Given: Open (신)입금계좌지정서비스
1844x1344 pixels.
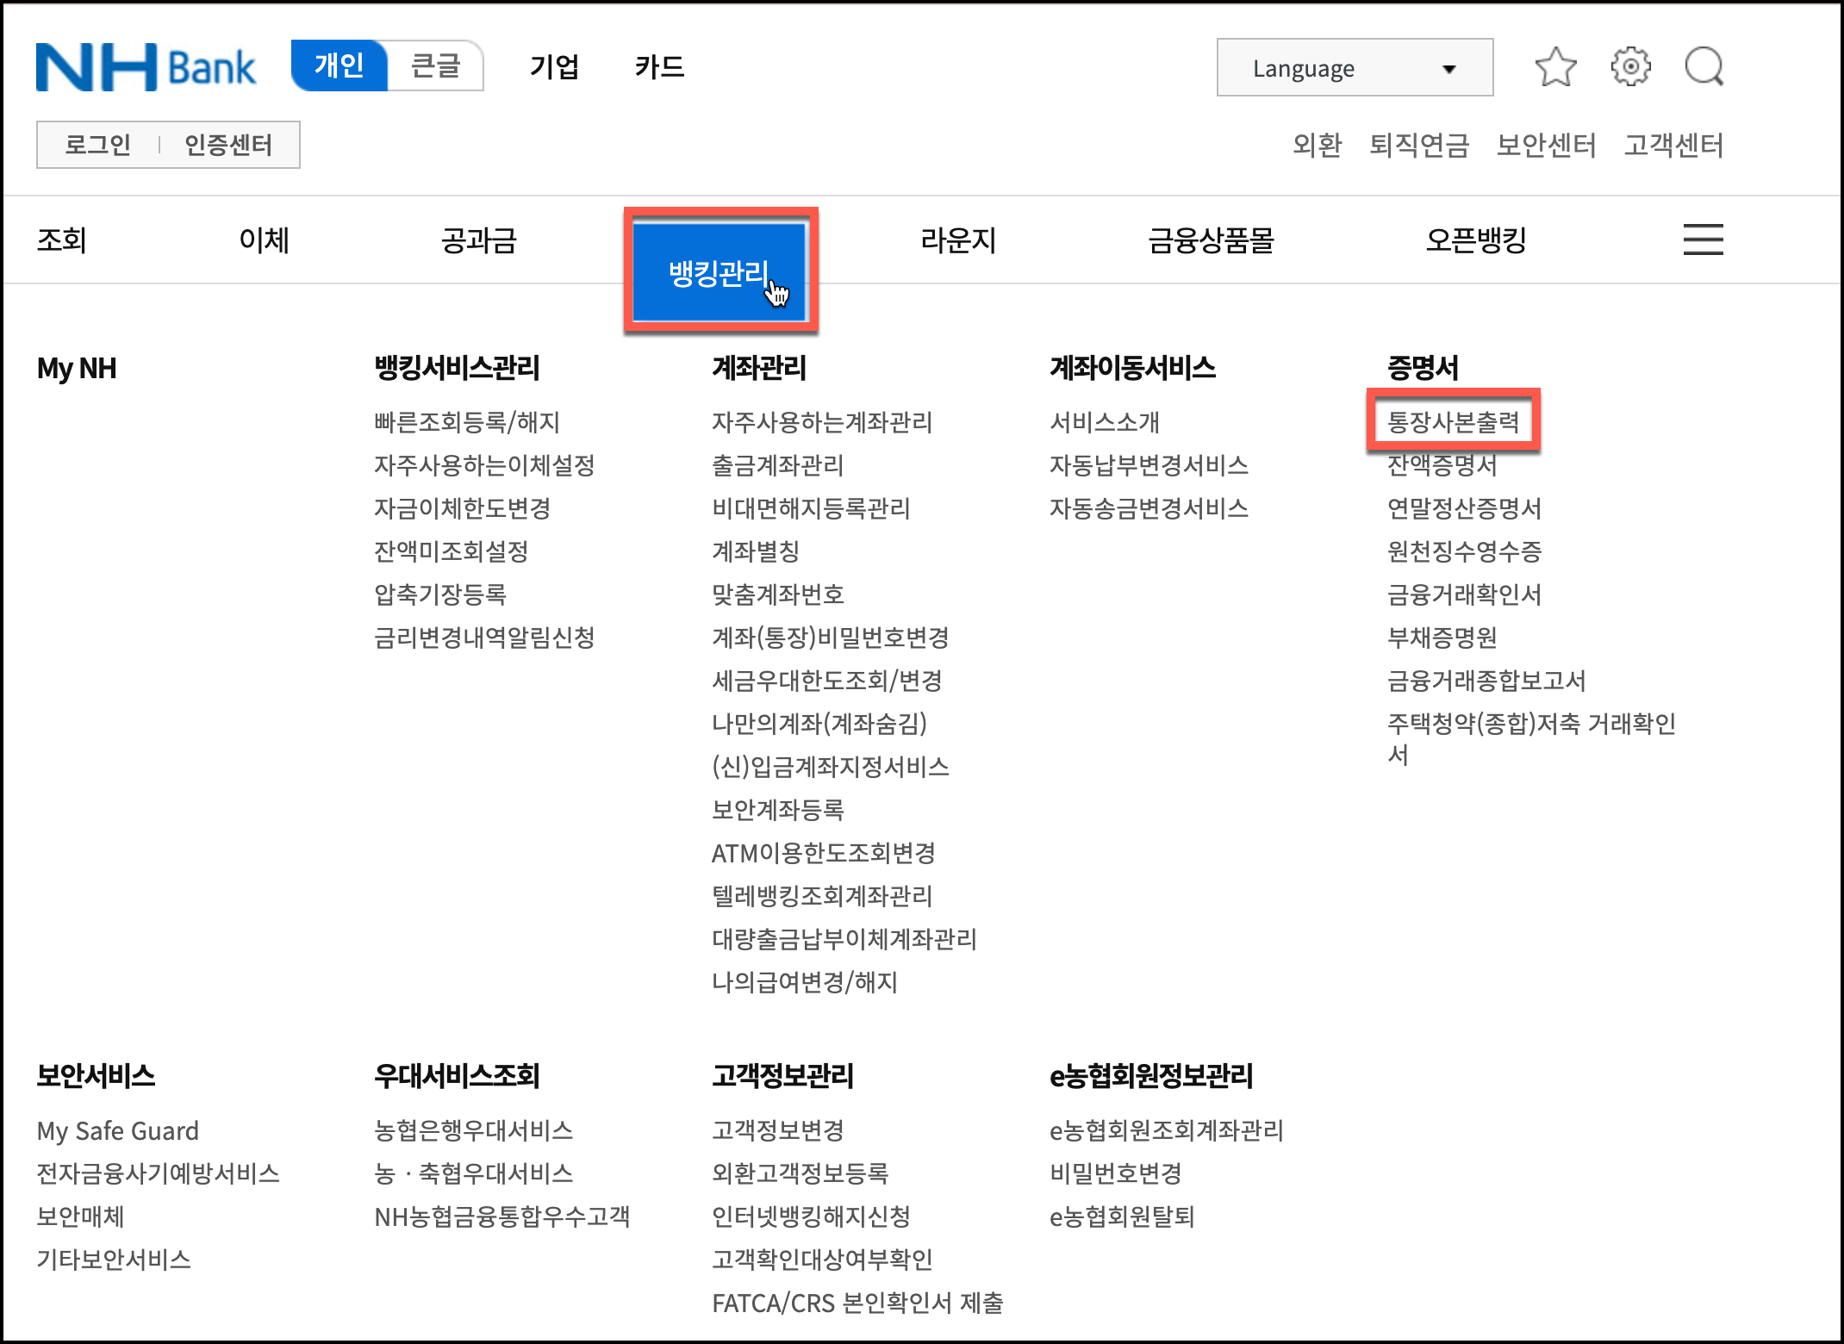Looking at the screenshot, I should coord(830,767).
